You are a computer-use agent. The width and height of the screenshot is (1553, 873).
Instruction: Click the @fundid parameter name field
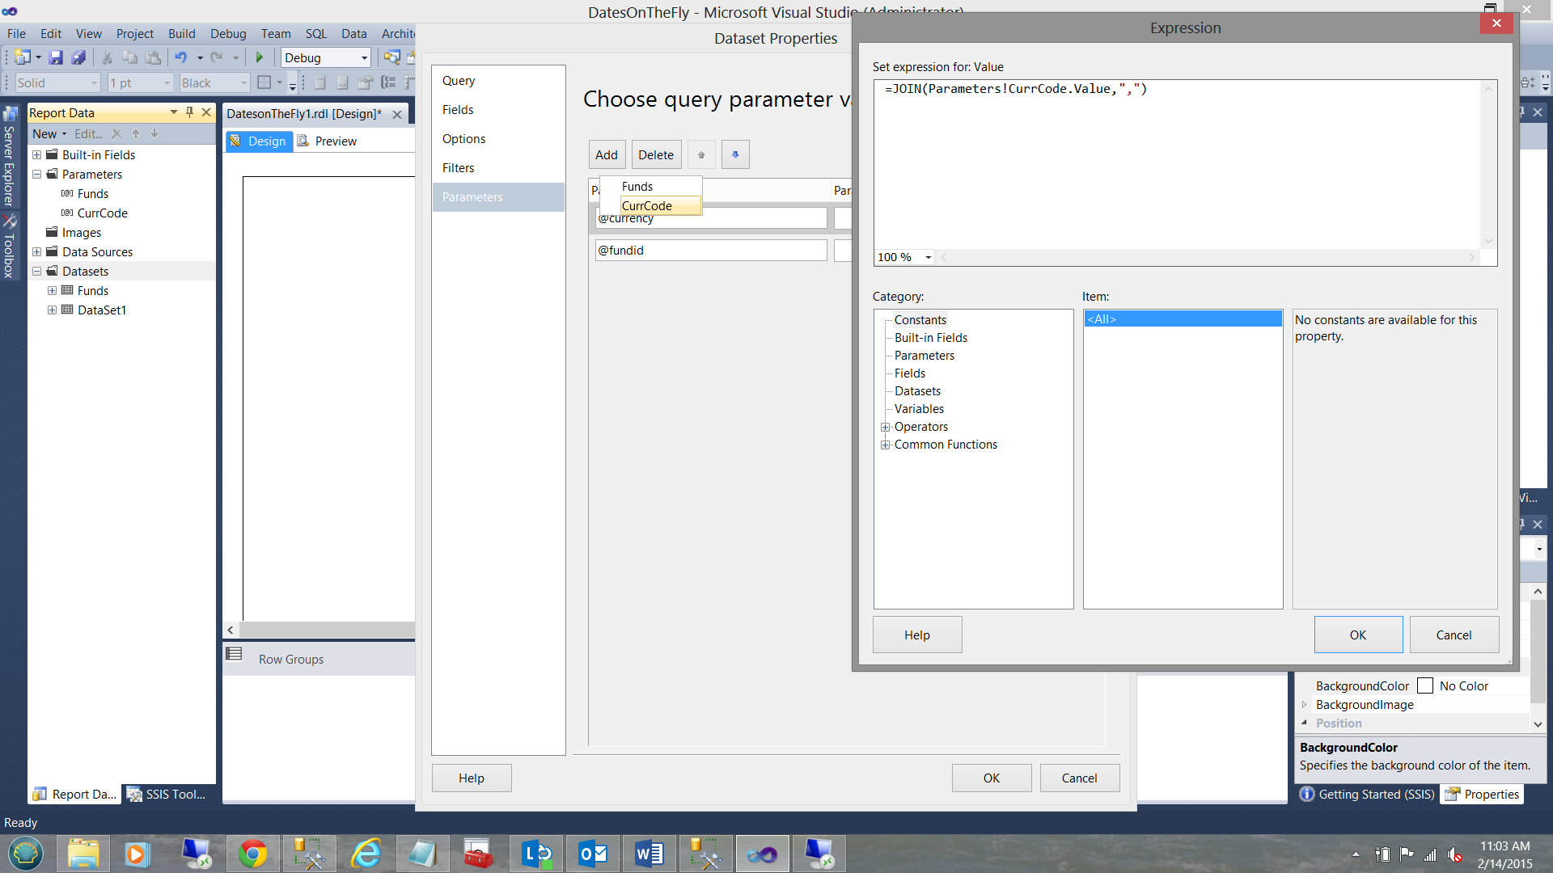(710, 251)
